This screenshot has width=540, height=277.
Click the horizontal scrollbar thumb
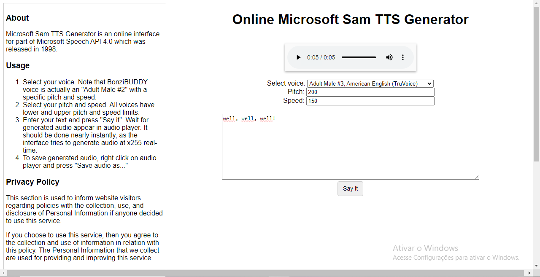point(266,273)
